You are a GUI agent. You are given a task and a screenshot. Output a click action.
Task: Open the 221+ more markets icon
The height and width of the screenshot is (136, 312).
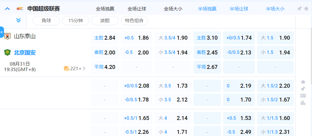click(x=67, y=68)
